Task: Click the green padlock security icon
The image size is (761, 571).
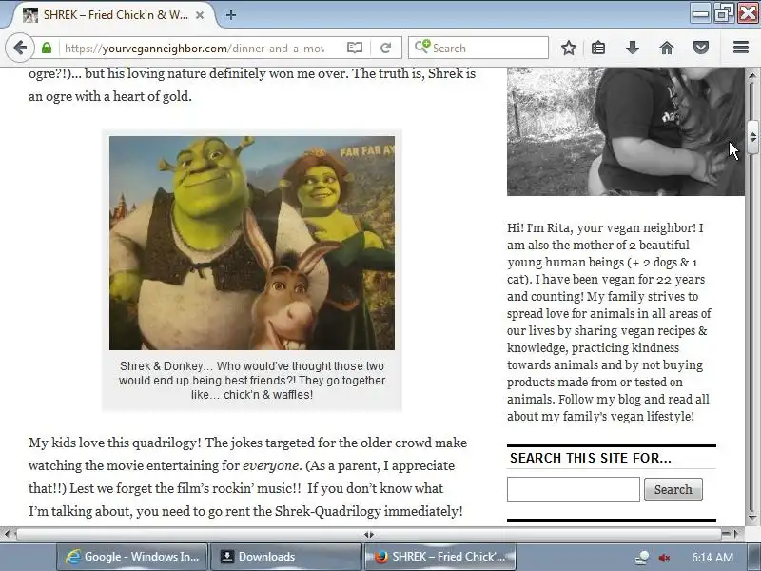Action: coord(47,48)
